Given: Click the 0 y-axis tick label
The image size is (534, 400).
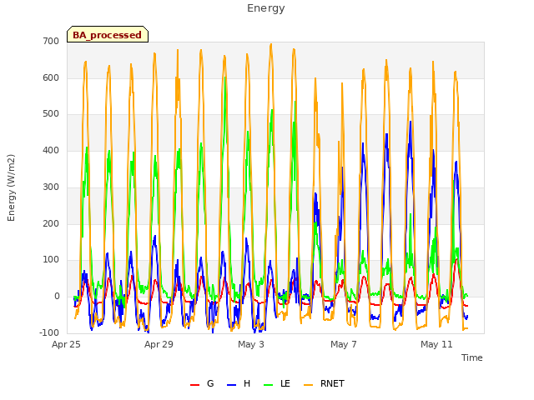Looking at the screenshot, I should click(x=57, y=297).
